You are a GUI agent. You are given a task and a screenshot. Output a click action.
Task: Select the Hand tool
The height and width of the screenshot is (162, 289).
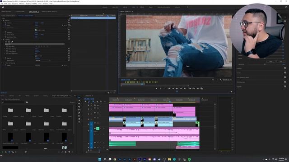[79, 119]
